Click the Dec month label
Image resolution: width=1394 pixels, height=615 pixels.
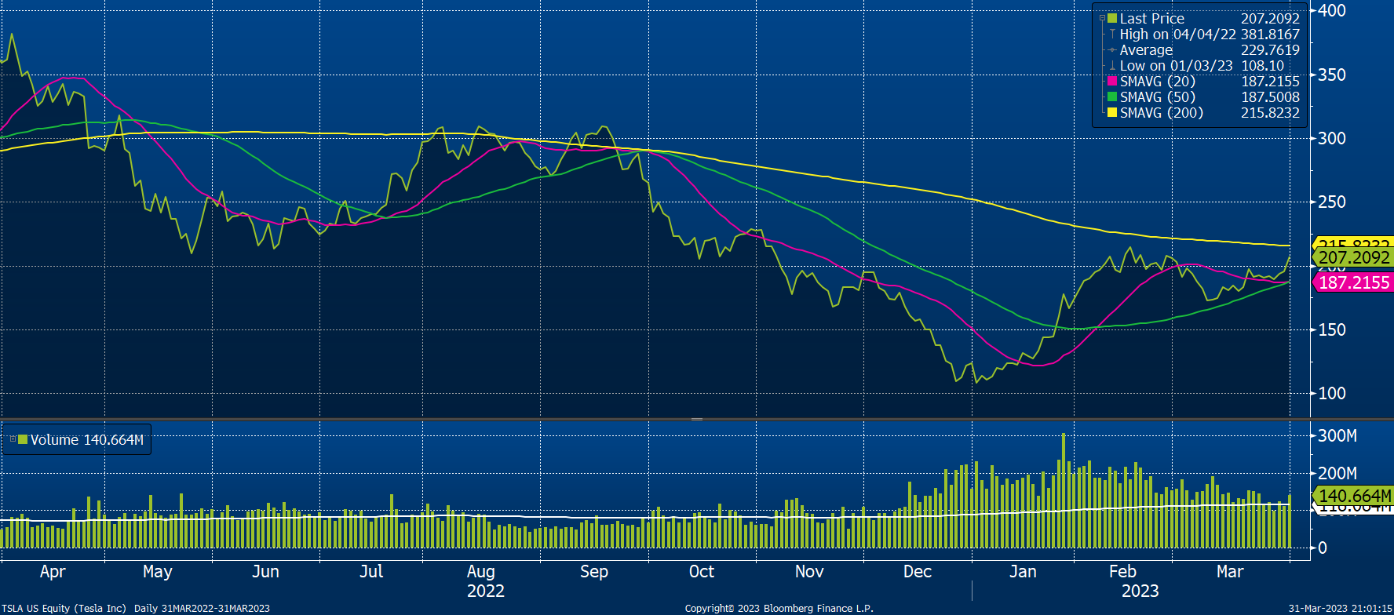[918, 572]
